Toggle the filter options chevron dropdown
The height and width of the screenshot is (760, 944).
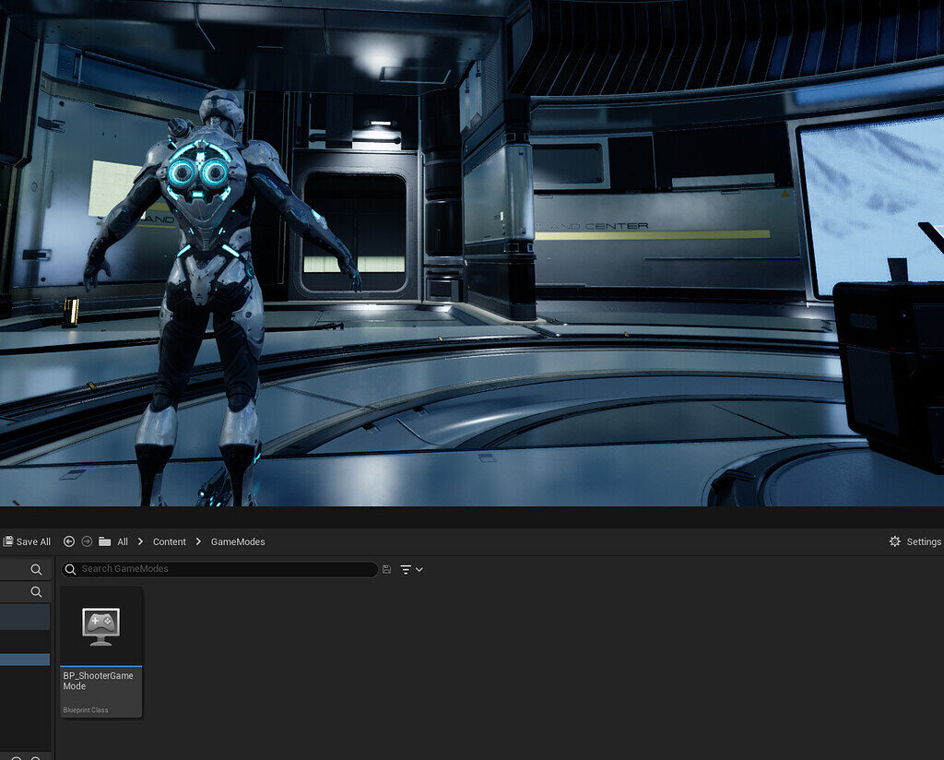click(x=419, y=569)
